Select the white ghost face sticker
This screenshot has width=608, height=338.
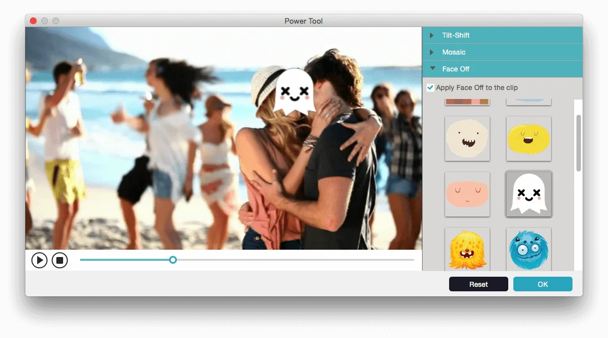529,194
